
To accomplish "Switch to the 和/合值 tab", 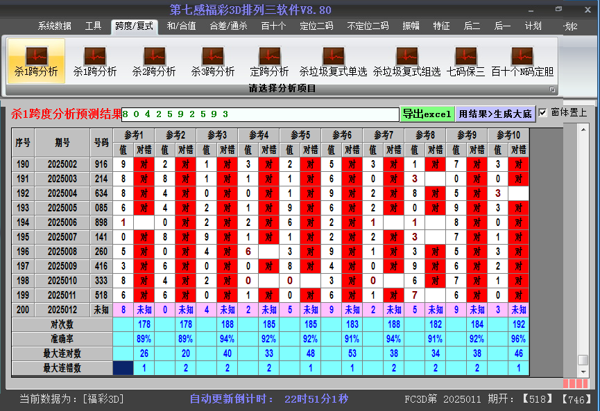I will coord(181,26).
